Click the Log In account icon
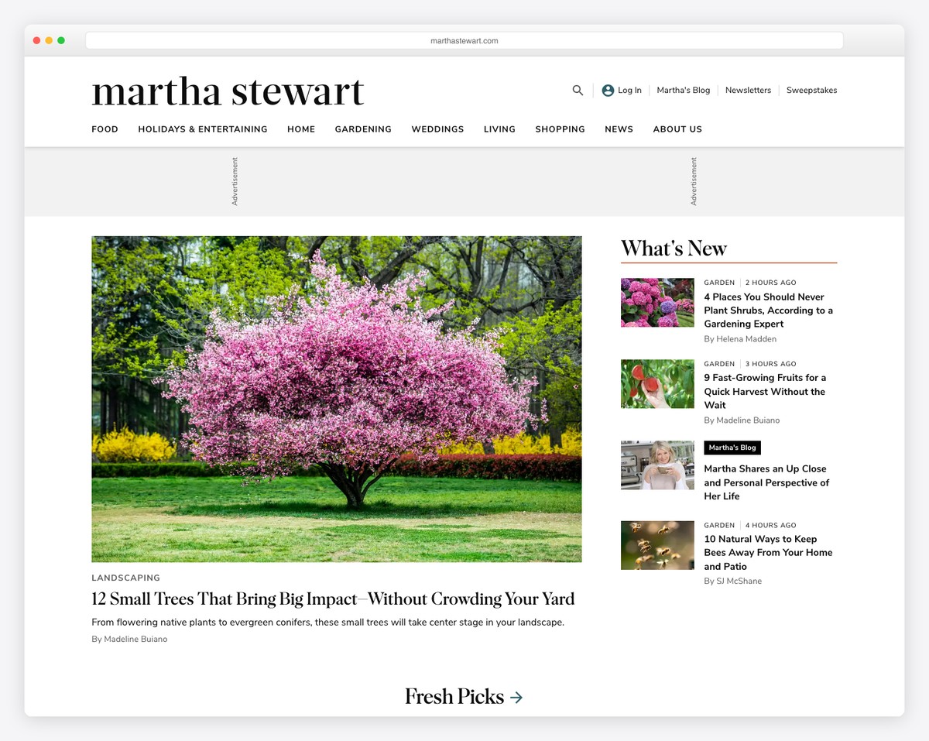 (607, 90)
